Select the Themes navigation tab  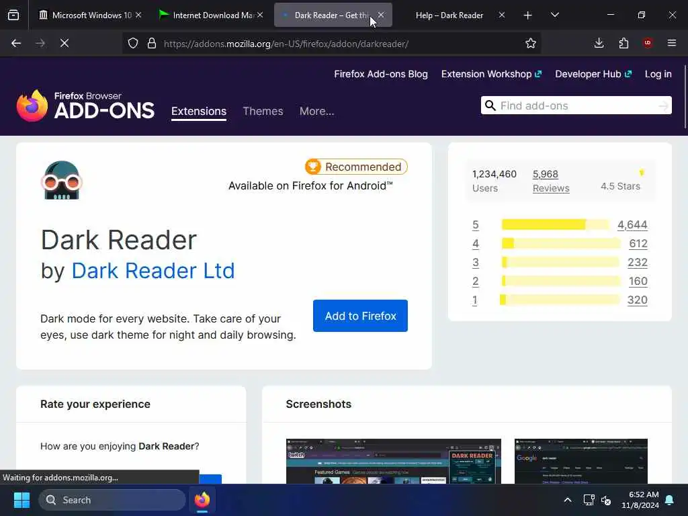click(263, 112)
